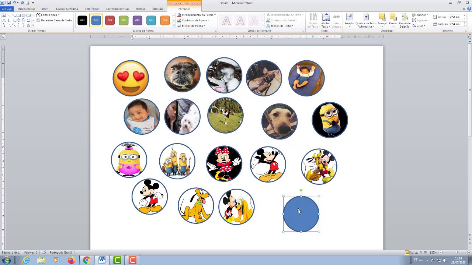Click the green rotation handle of the blue circle
This screenshot has width=472, height=265.
coord(301,190)
